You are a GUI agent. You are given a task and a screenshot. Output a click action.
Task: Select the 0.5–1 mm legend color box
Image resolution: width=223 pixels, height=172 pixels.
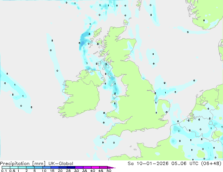(14, 167)
